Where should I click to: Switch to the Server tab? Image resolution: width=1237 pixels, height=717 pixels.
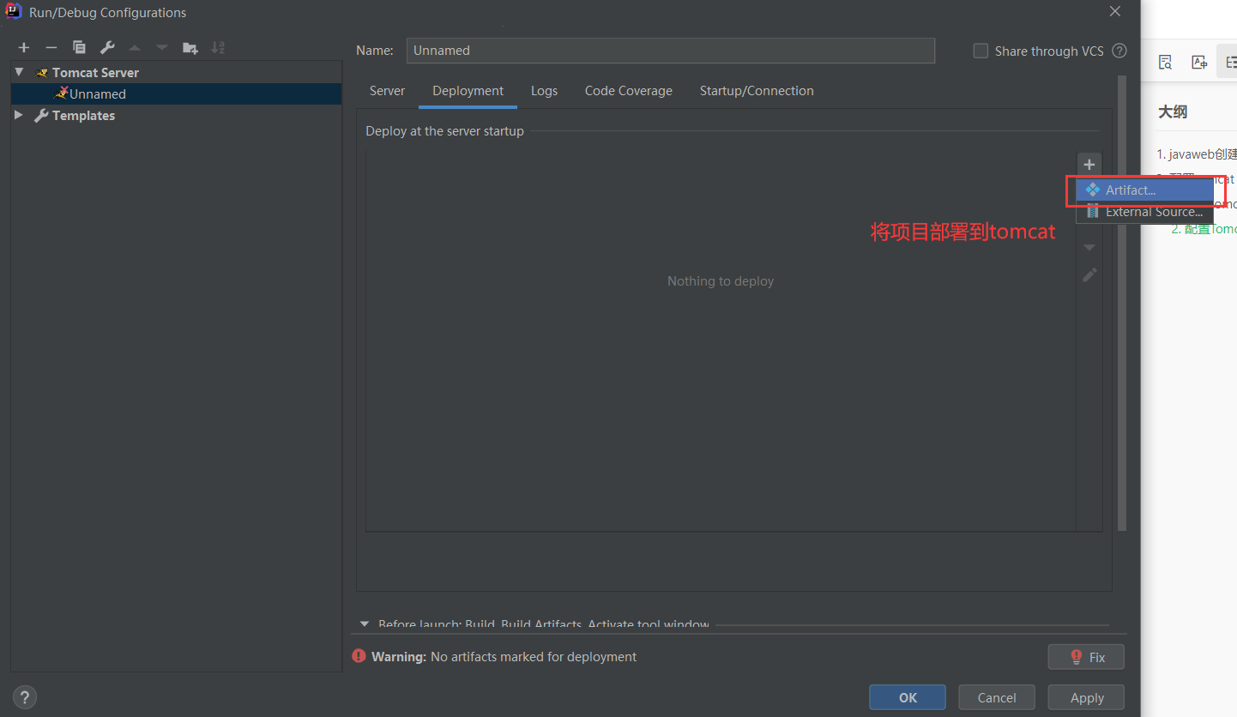(x=387, y=90)
